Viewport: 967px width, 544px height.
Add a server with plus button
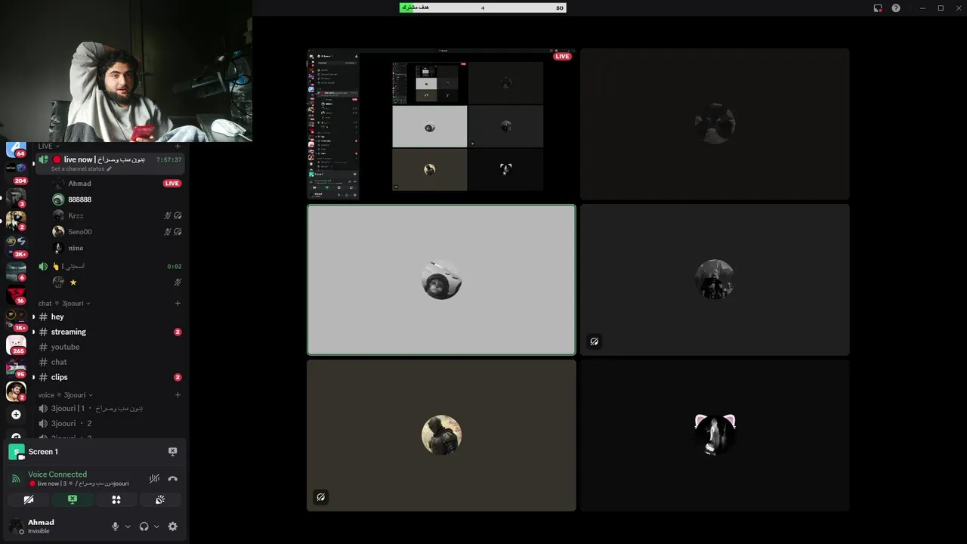pos(16,414)
